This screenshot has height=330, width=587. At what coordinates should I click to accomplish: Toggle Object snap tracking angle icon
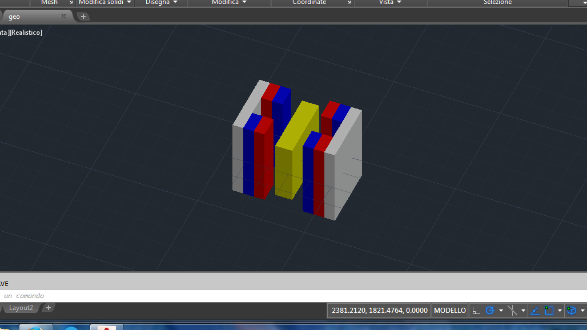(x=535, y=311)
